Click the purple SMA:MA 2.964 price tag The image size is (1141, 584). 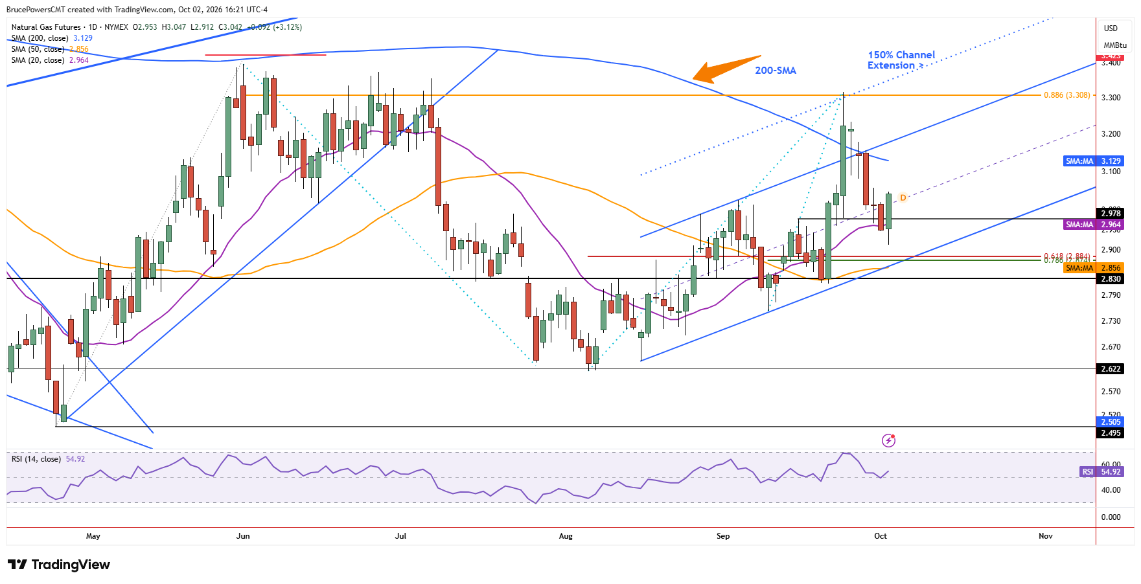click(x=1094, y=225)
